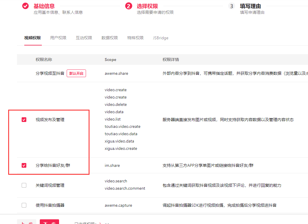Click the im.share scope text

coord(112,165)
